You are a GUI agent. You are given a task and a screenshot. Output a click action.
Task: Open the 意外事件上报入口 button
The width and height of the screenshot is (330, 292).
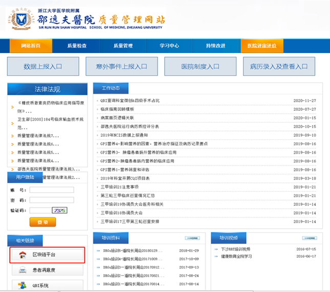pos(121,66)
